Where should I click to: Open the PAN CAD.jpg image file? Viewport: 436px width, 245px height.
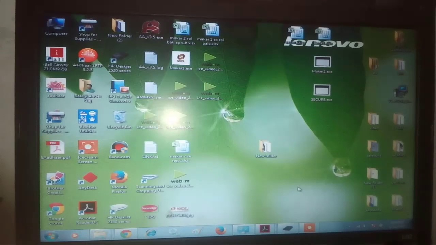180,212
